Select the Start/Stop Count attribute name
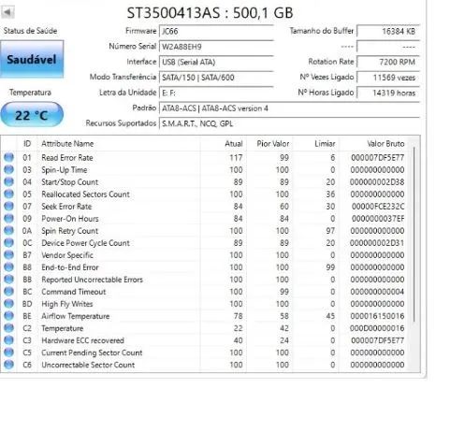Image resolution: width=465 pixels, height=446 pixels. [70, 182]
